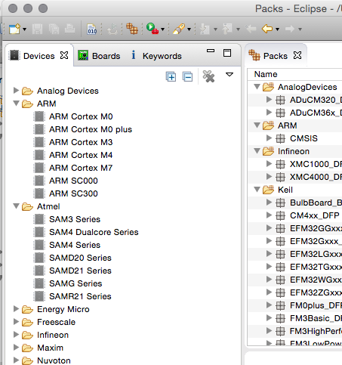Image resolution: width=342 pixels, height=365 pixels.
Task: Click the Last Edit Location arrow icon
Action: click(x=251, y=29)
